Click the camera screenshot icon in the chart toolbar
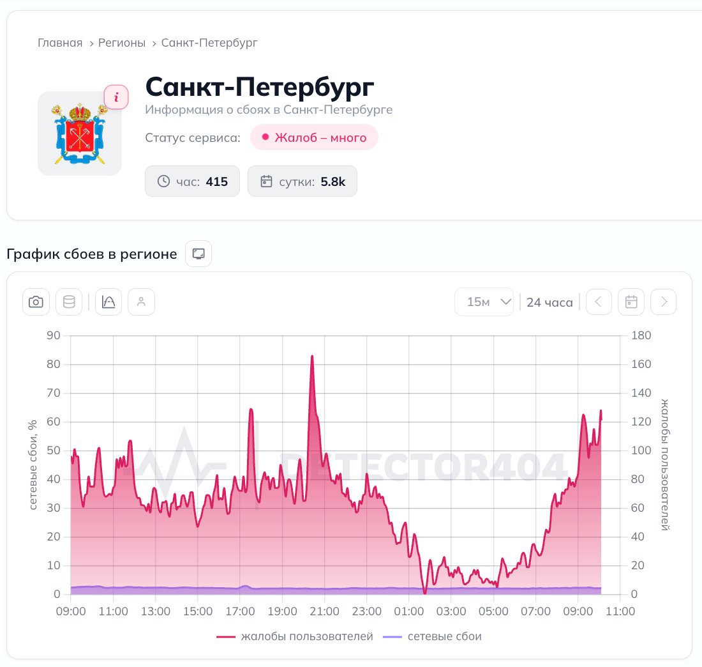Screen dimensions: 702x667 click(36, 302)
